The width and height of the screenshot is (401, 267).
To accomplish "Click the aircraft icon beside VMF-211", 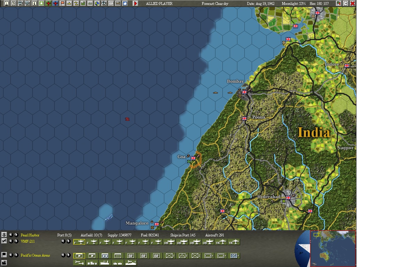I will [x=4, y=241].
